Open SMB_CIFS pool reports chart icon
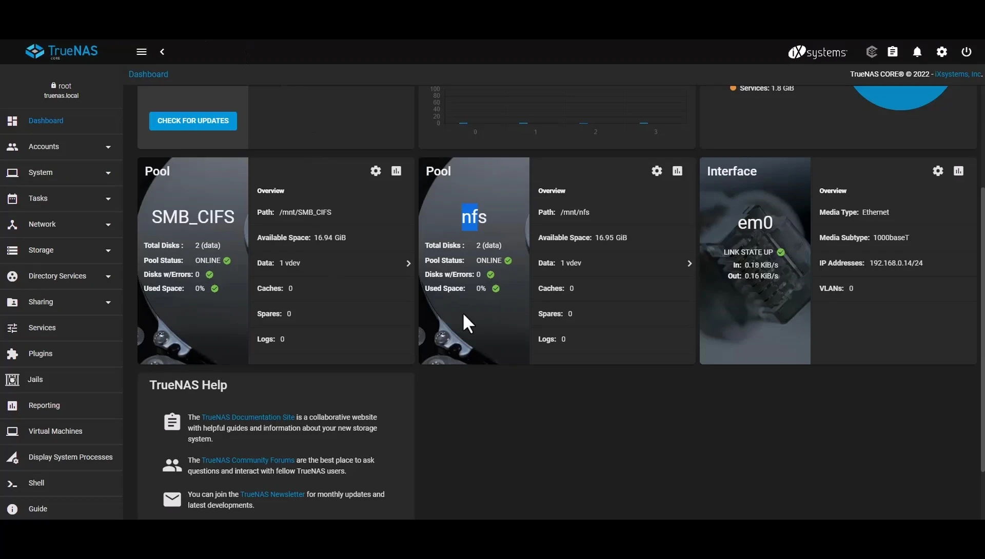Viewport: 985px width, 559px height. point(397,171)
